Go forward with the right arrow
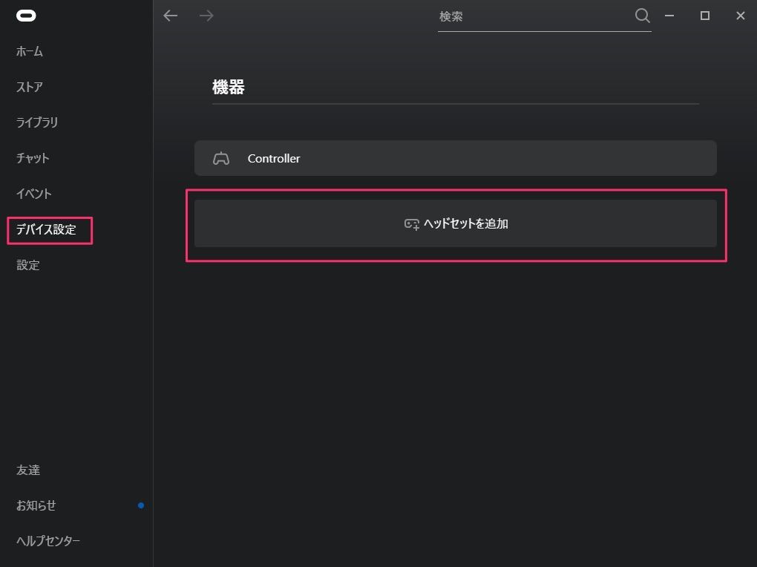The width and height of the screenshot is (757, 567). click(x=206, y=16)
